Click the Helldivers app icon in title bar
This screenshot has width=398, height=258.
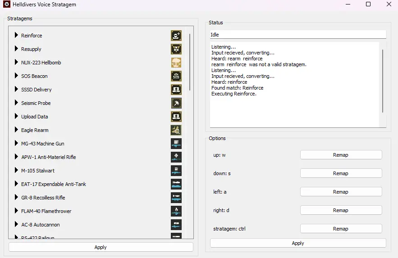7,4
